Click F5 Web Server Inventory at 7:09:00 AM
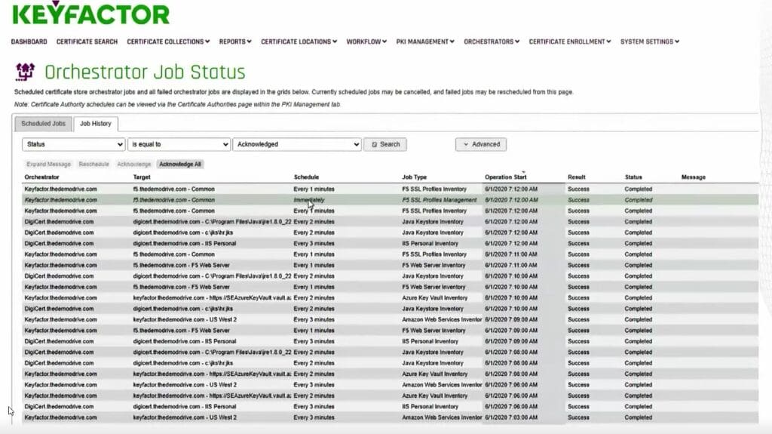 pos(433,331)
